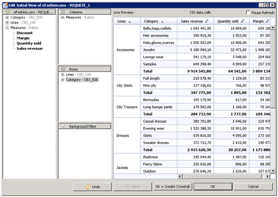Image resolution: width=278 pixels, height=197 pixels.
Task: Click the Belts,bags,wallets category cell
Action: point(159,29)
